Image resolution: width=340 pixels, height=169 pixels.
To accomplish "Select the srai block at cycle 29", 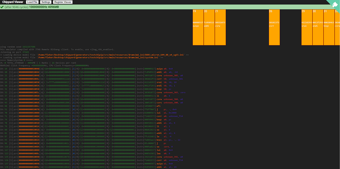I will pos(307,27).
